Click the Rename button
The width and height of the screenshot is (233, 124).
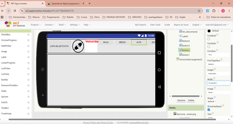click(x=181, y=100)
